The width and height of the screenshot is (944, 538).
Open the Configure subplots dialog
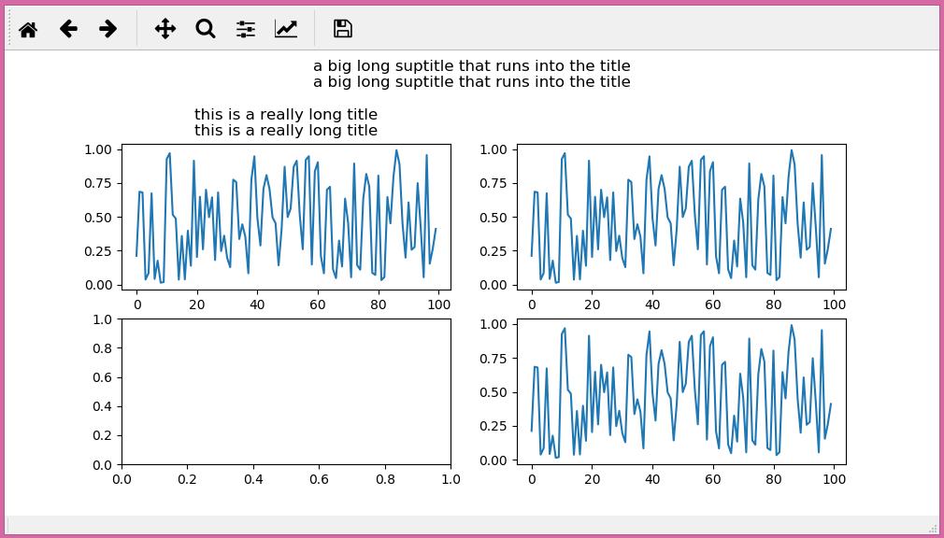pyautogui.click(x=245, y=29)
